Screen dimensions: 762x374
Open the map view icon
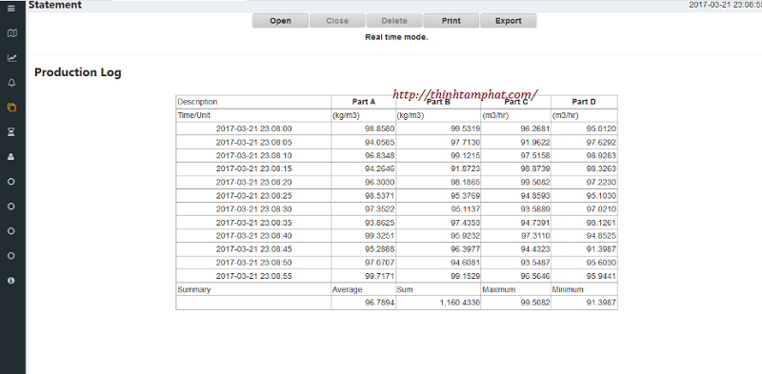tap(11, 33)
